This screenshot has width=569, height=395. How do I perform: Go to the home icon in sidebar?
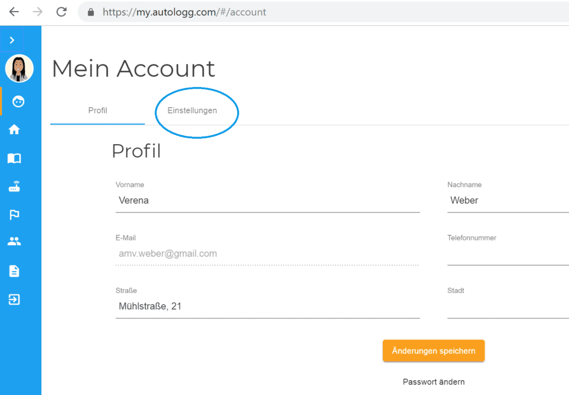[14, 130]
